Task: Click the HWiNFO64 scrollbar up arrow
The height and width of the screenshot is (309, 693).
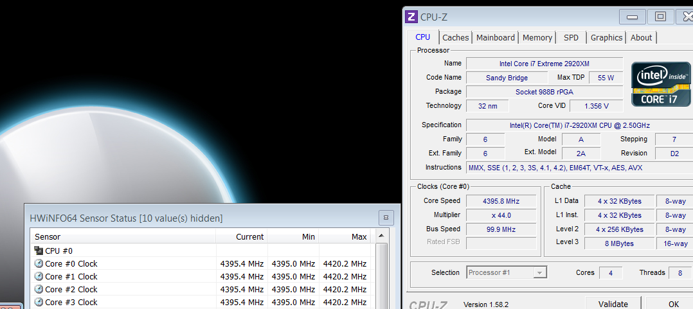Action: pyautogui.click(x=381, y=236)
